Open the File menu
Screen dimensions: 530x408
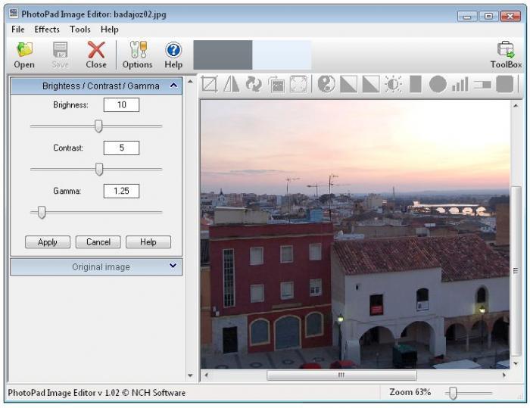point(17,30)
